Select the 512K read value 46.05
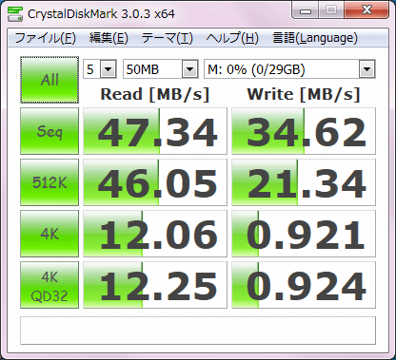The image size is (396, 360). (155, 182)
